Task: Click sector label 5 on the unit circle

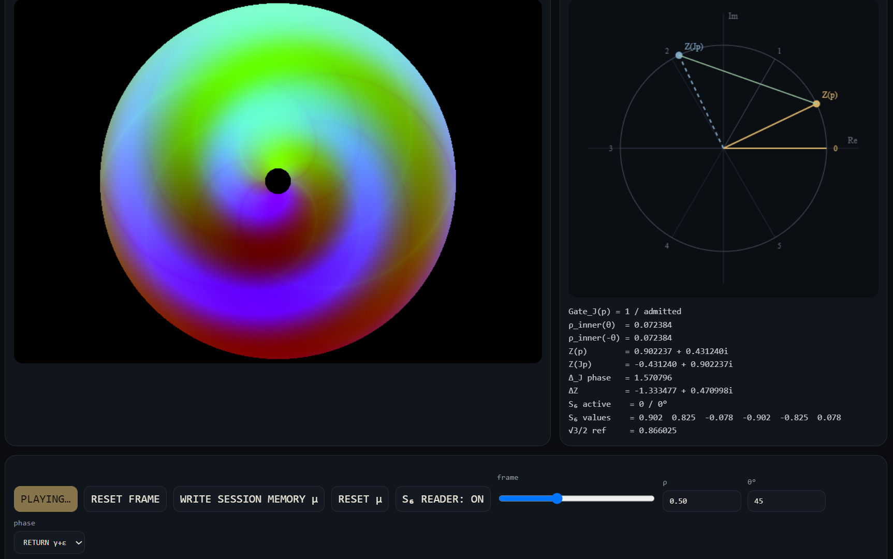Action: coord(779,246)
